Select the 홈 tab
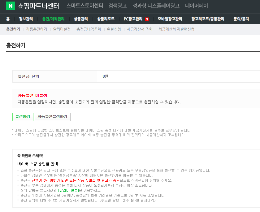The height and width of the screenshot is (212, 260). [x=8, y=19]
